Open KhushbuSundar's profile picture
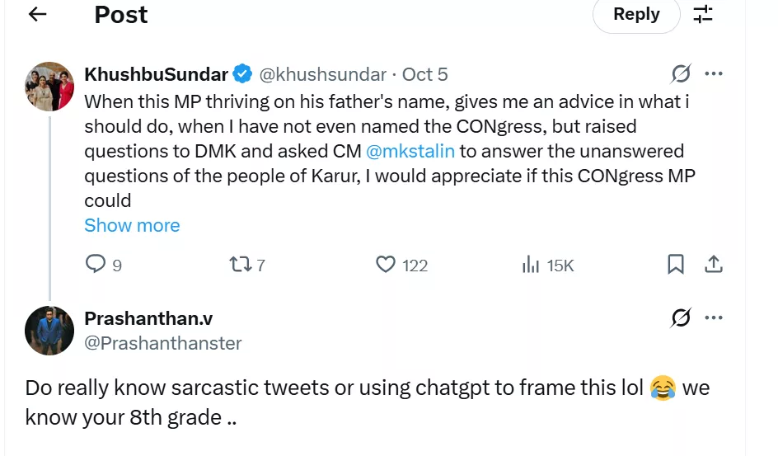 point(49,86)
